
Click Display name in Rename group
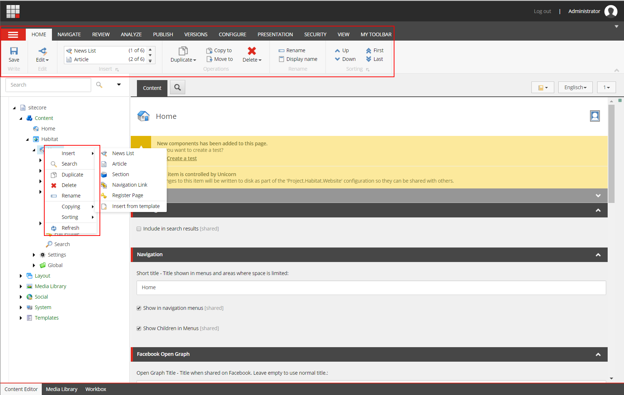tap(298, 59)
